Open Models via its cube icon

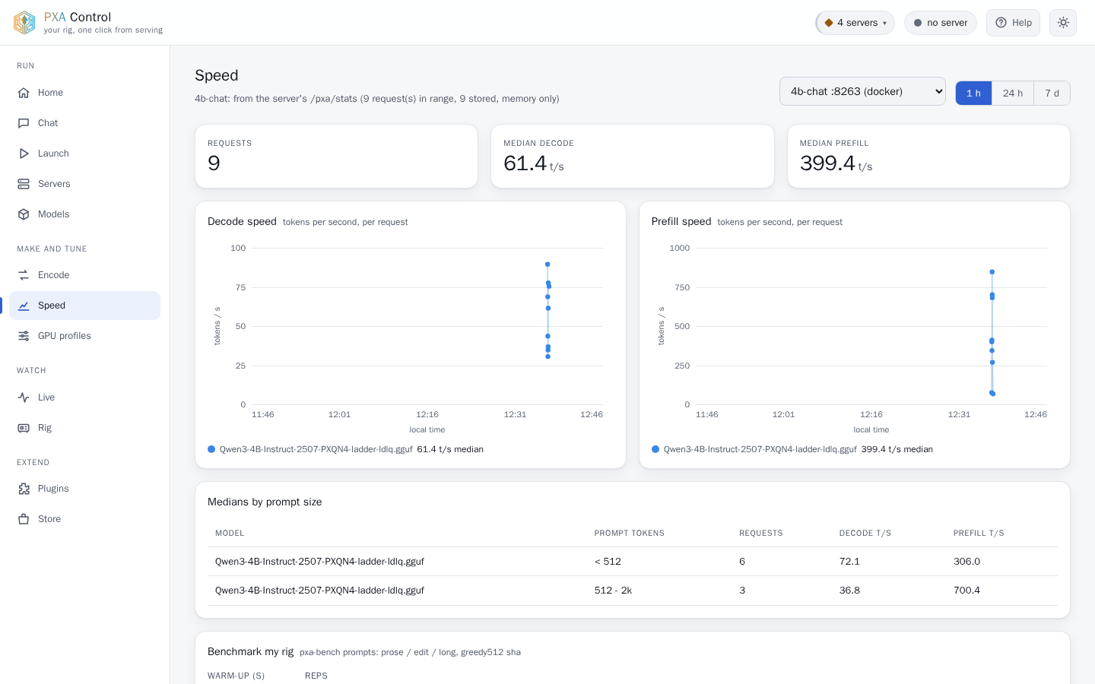pyautogui.click(x=24, y=214)
